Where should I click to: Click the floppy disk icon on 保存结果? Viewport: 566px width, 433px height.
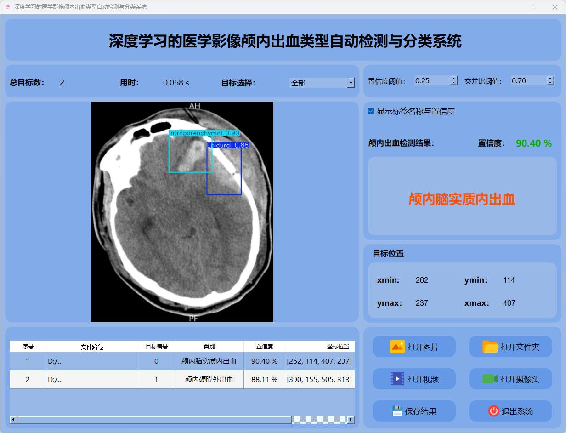[397, 411]
